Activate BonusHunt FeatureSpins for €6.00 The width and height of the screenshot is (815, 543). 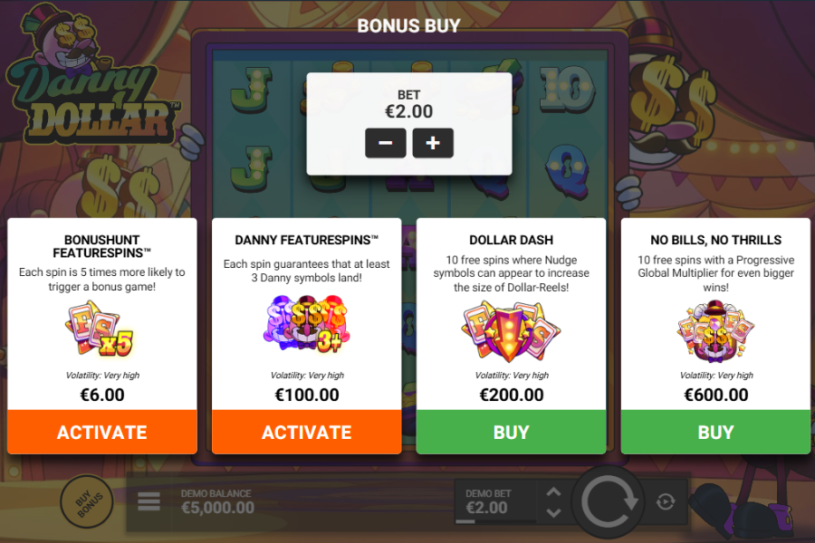coord(102,432)
